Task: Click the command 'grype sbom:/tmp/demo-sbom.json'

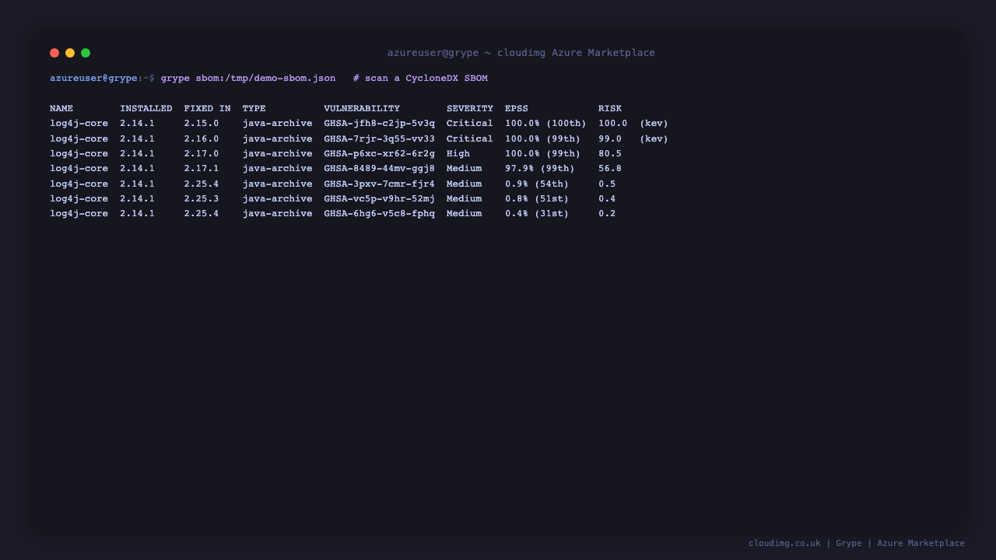Action: tap(248, 79)
